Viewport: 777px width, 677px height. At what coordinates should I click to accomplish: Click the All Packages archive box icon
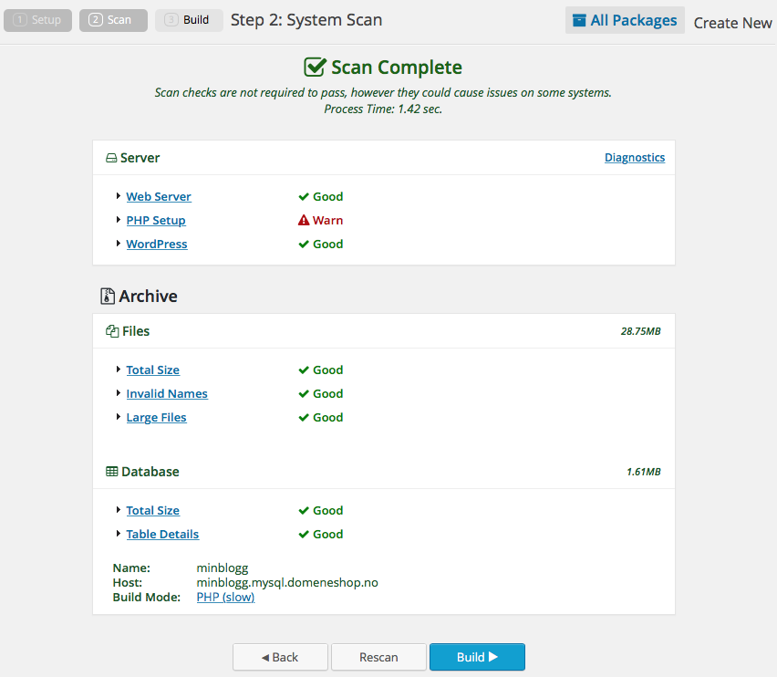tap(579, 20)
